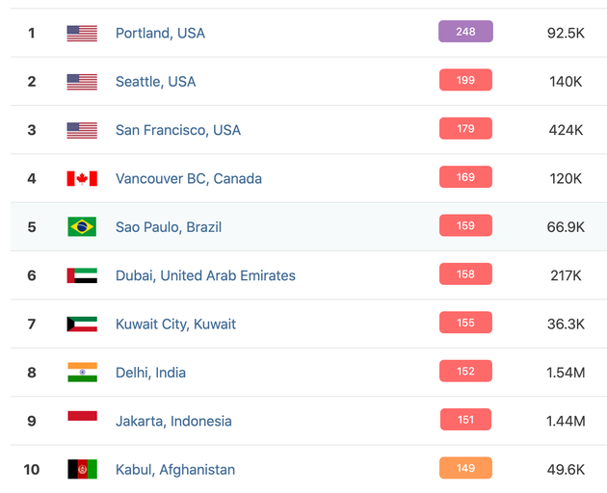Viewport: 607px width, 493px height.
Task: Click the United Arab Emirates flag
Action: 82,276
